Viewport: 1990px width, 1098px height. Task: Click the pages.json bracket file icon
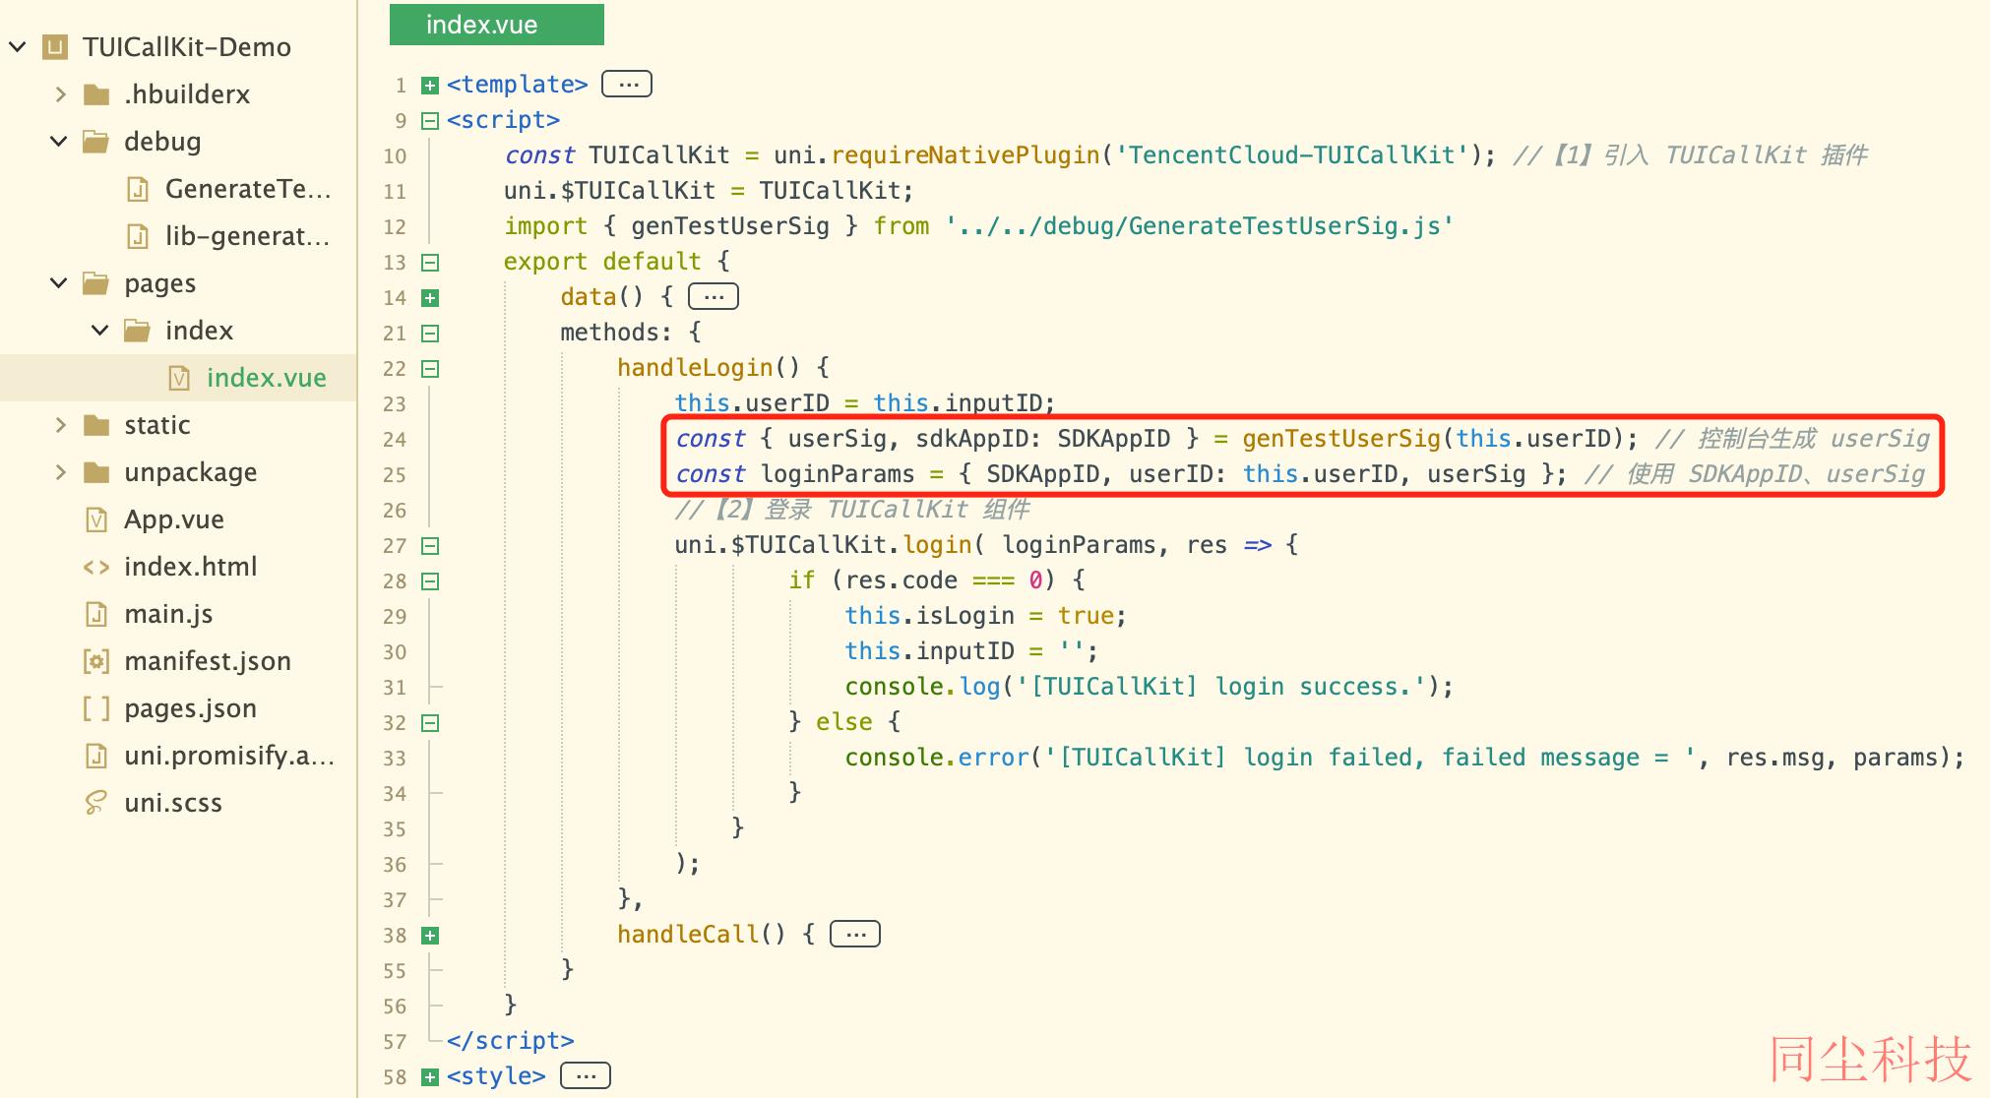pos(96,708)
